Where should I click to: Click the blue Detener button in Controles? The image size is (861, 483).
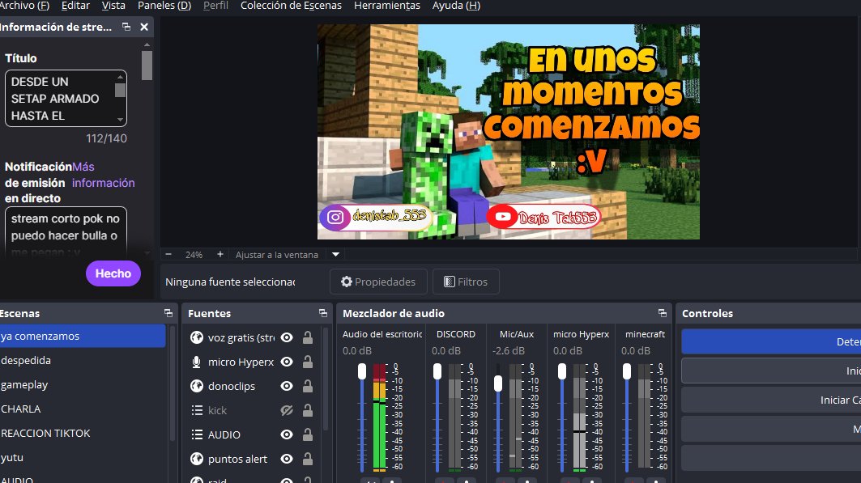click(771, 341)
